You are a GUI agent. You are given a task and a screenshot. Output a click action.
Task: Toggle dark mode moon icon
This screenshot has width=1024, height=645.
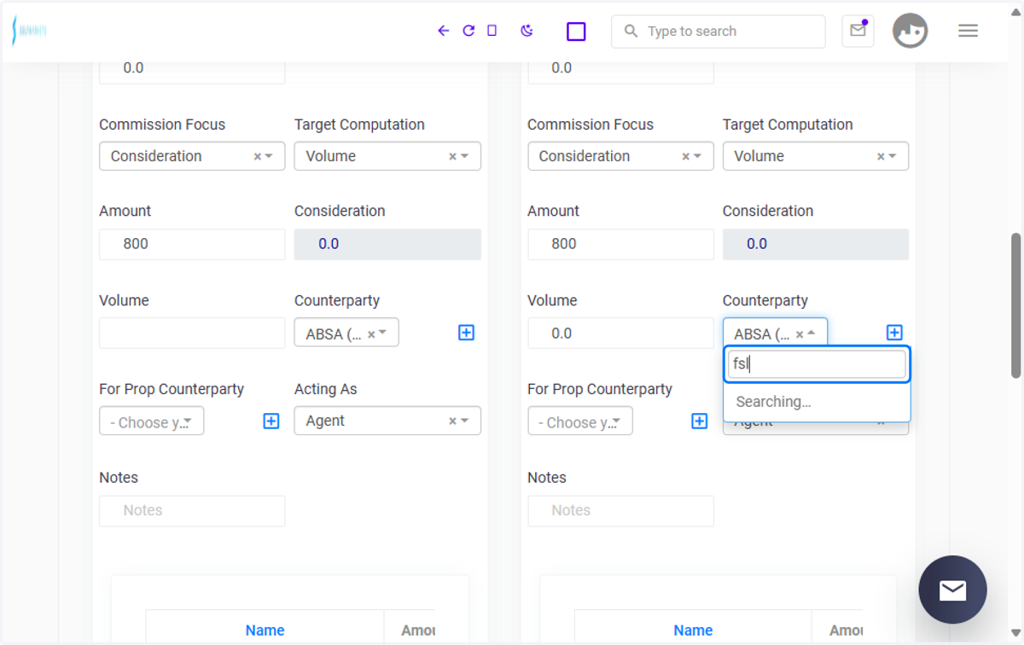click(527, 31)
